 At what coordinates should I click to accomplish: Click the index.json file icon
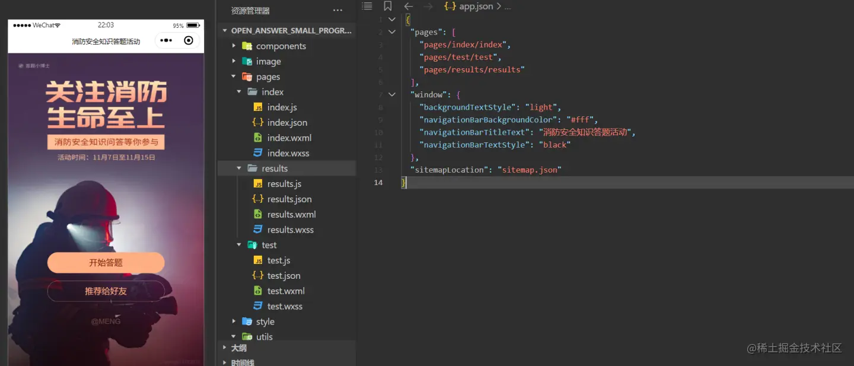(x=258, y=122)
